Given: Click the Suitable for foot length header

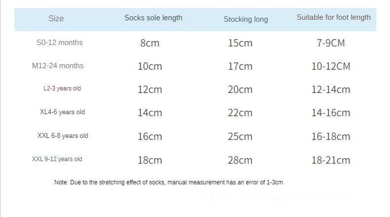Looking at the screenshot, I should (x=334, y=17).
